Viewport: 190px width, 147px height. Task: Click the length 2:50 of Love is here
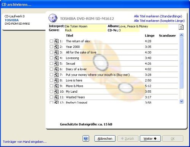(x=148, y=80)
